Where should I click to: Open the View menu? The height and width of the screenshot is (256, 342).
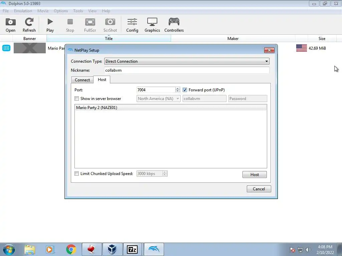pyautogui.click(x=92, y=11)
